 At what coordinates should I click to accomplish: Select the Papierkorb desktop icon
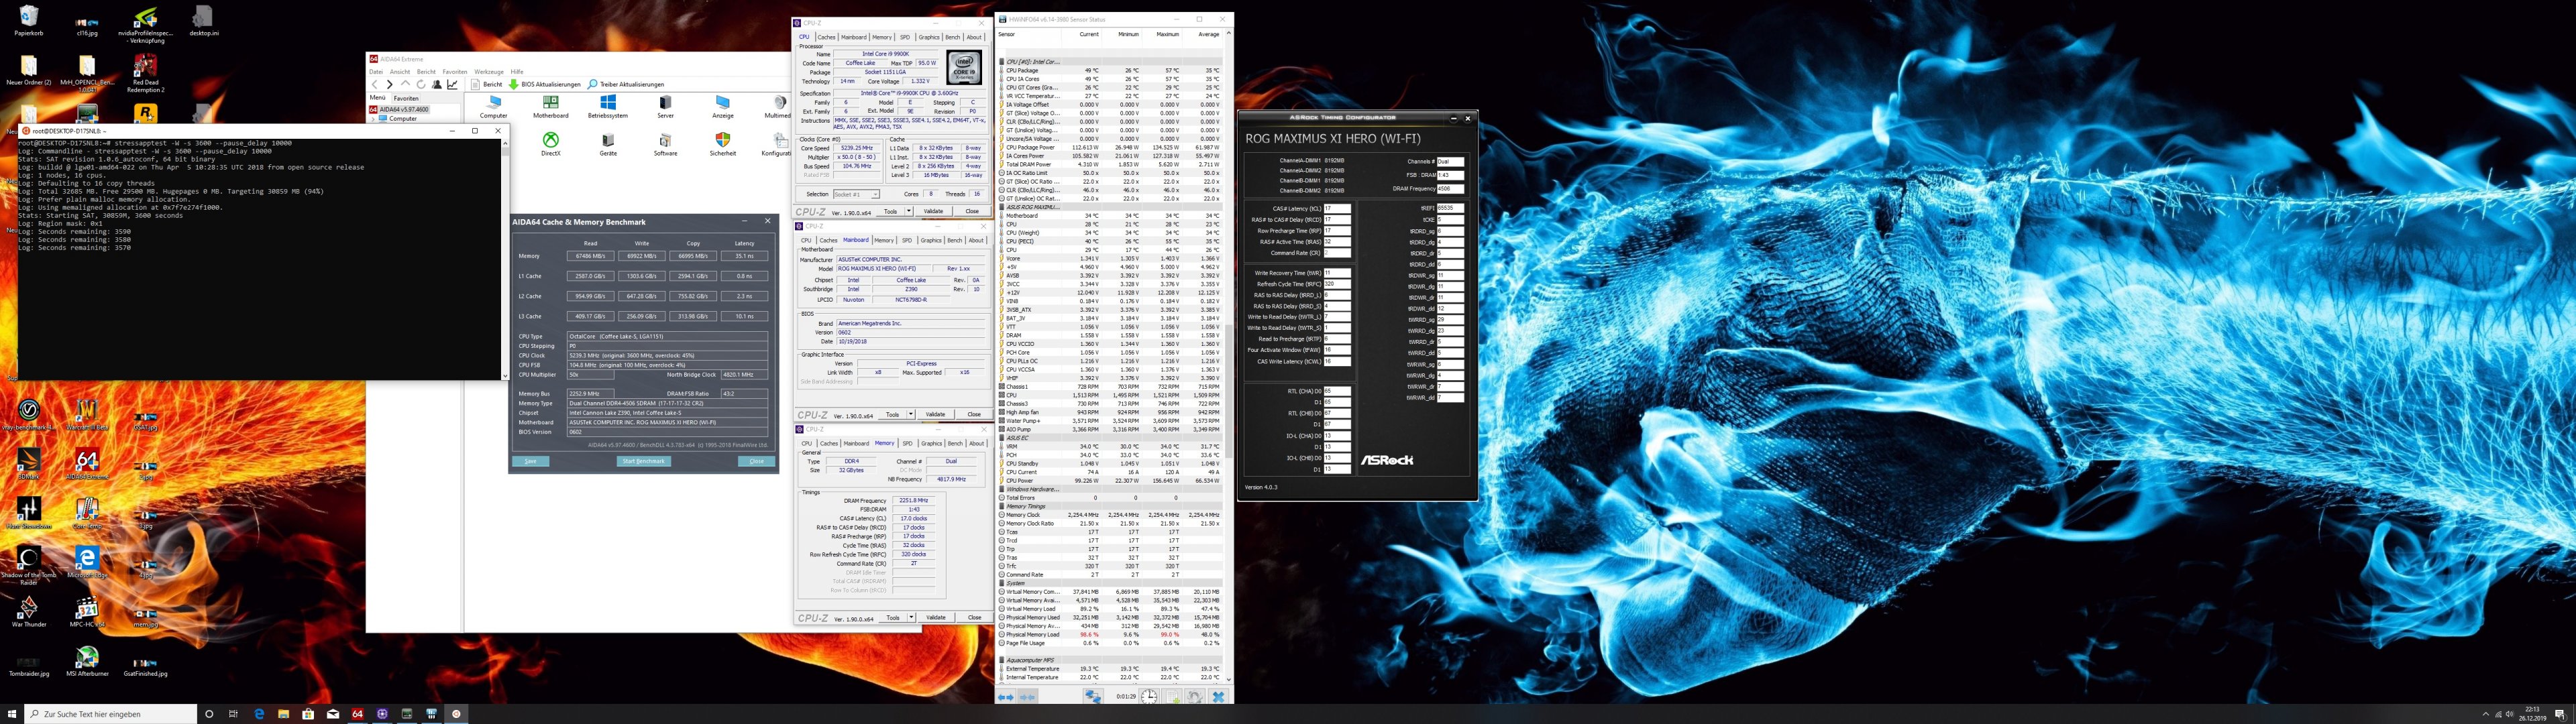point(28,20)
